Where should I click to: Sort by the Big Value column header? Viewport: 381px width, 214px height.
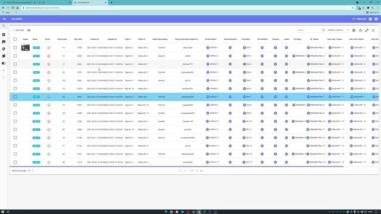coord(78,39)
